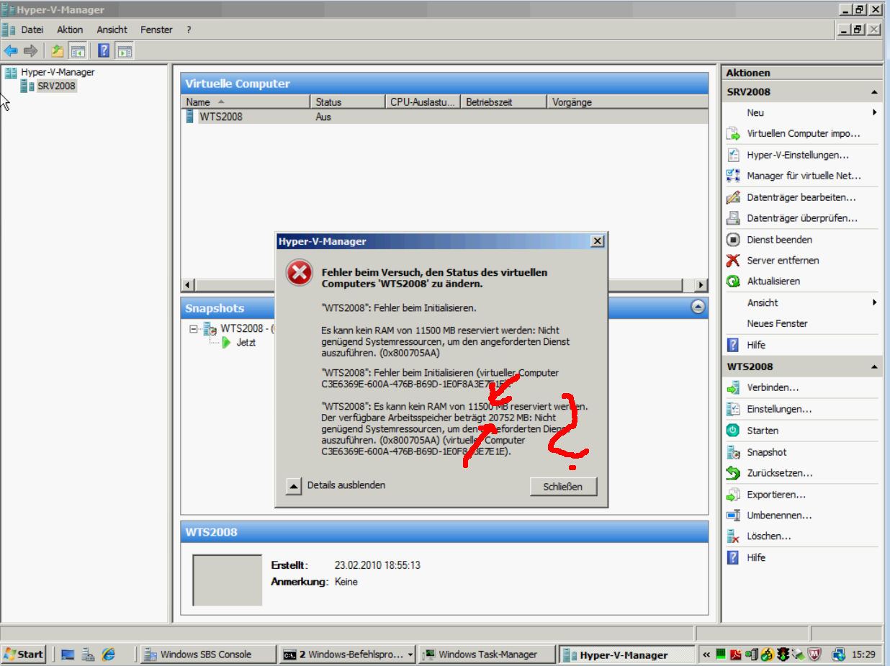This screenshot has width=890, height=666.
Task: Collapse the WTS2008 actions section
Action: pyautogui.click(x=874, y=367)
